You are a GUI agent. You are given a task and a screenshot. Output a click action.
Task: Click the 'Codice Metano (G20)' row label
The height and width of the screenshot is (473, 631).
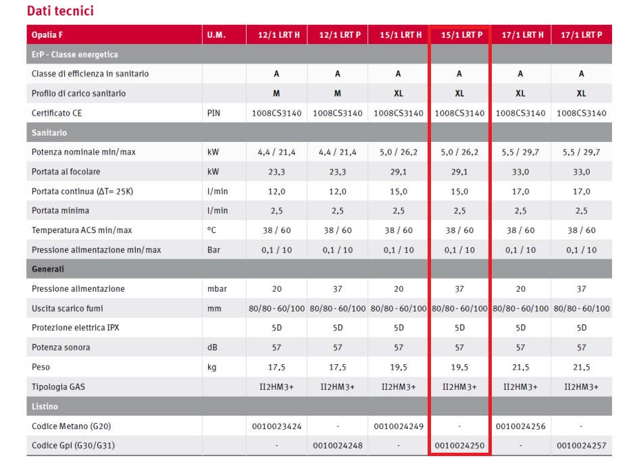(71, 426)
